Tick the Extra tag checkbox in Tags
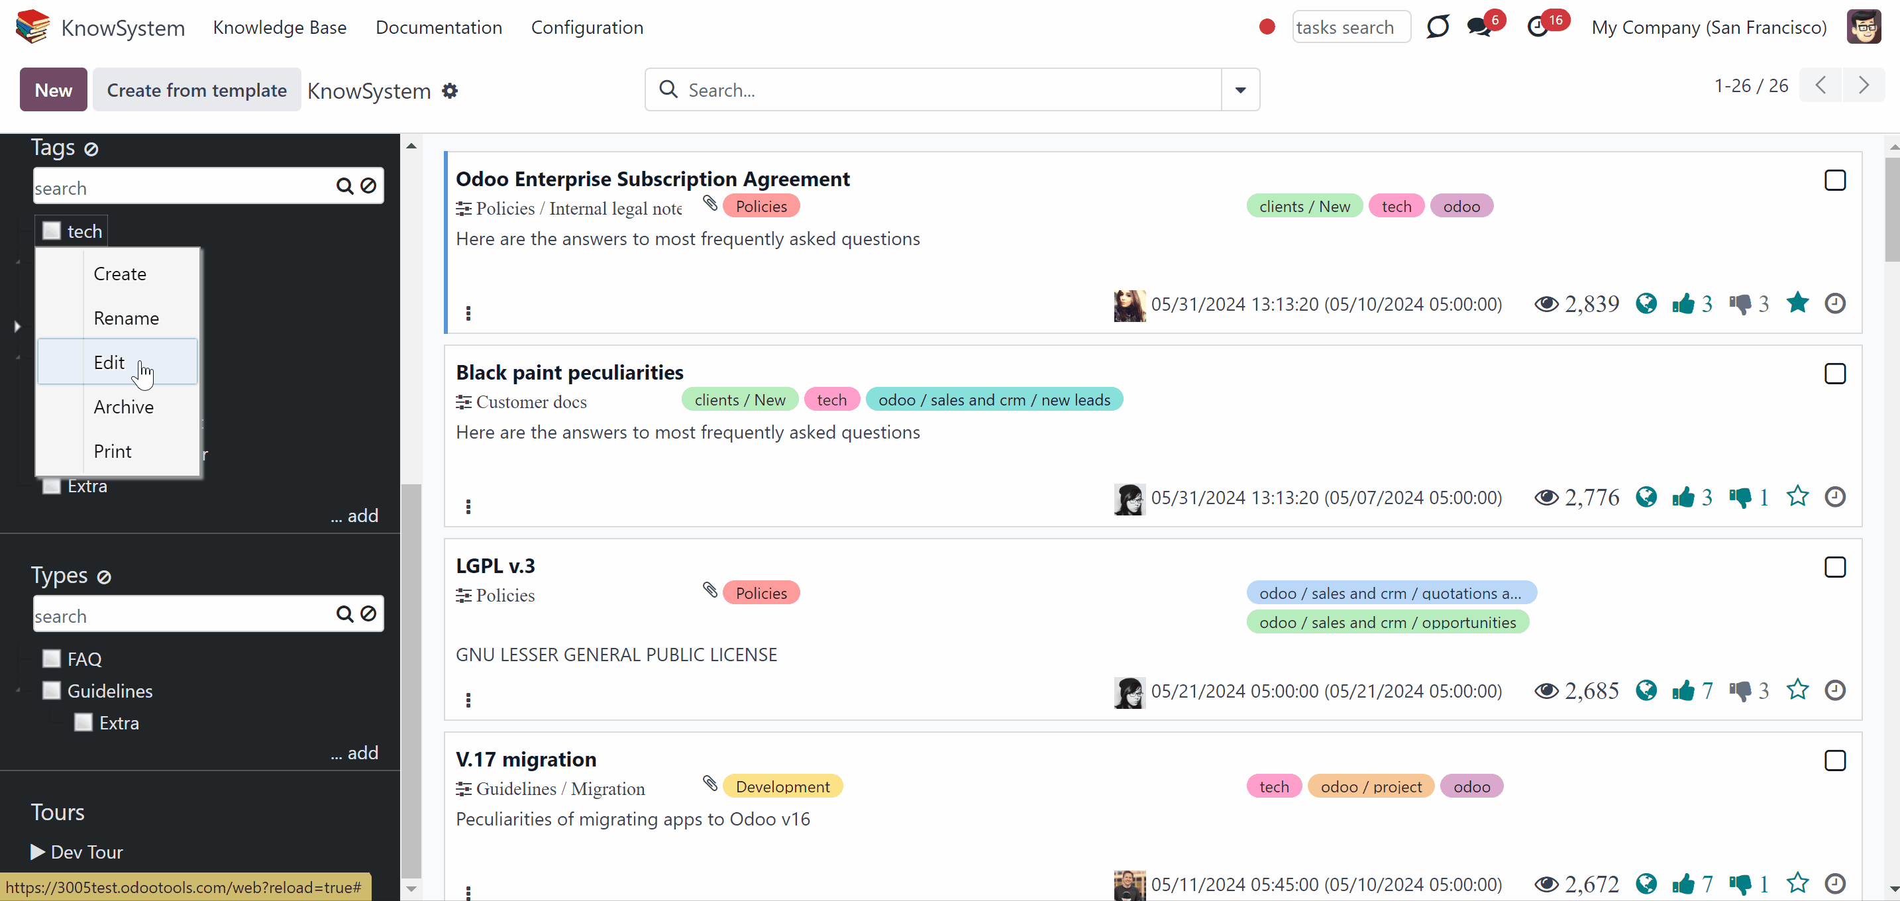 (52, 486)
